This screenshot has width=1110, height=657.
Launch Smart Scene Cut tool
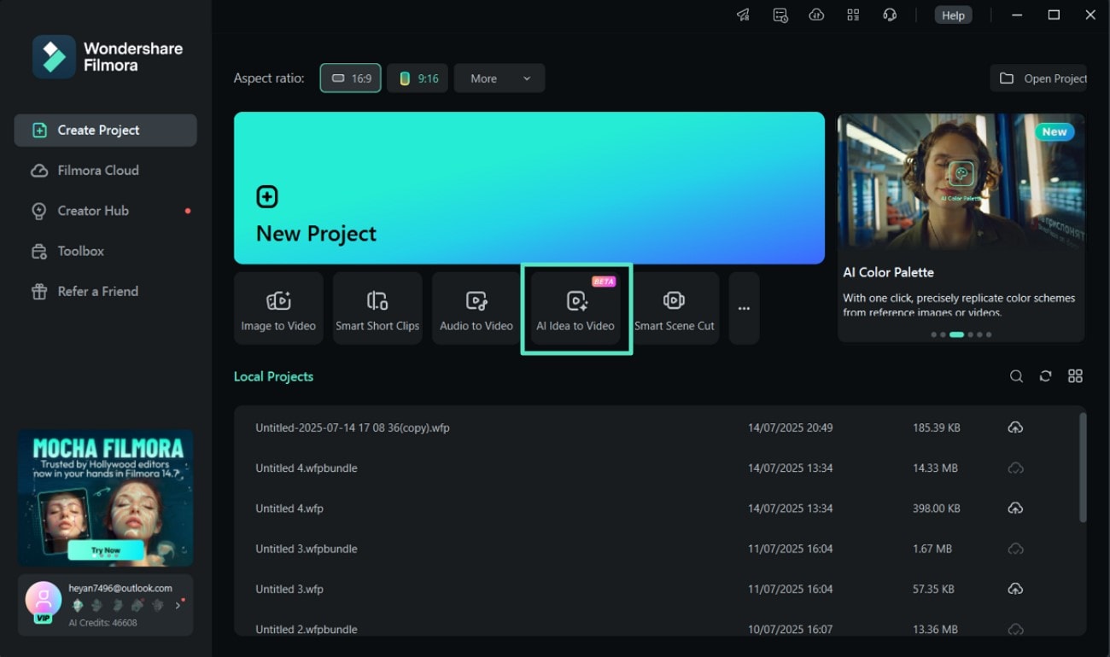pos(675,309)
